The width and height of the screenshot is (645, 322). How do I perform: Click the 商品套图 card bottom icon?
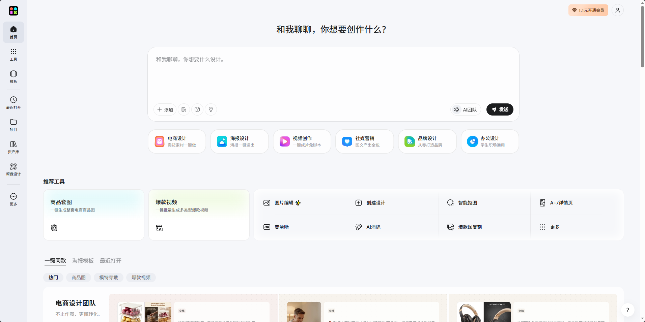[54, 228]
